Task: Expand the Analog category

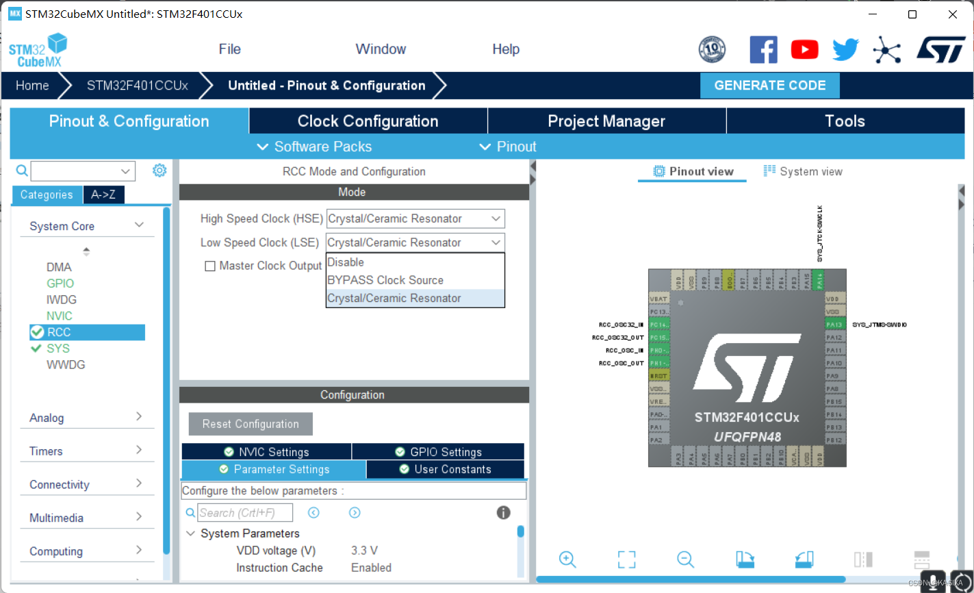Action: tap(139, 416)
